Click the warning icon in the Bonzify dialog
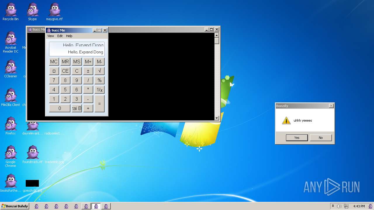Viewport: 374px width, 210px height. tap(286, 120)
